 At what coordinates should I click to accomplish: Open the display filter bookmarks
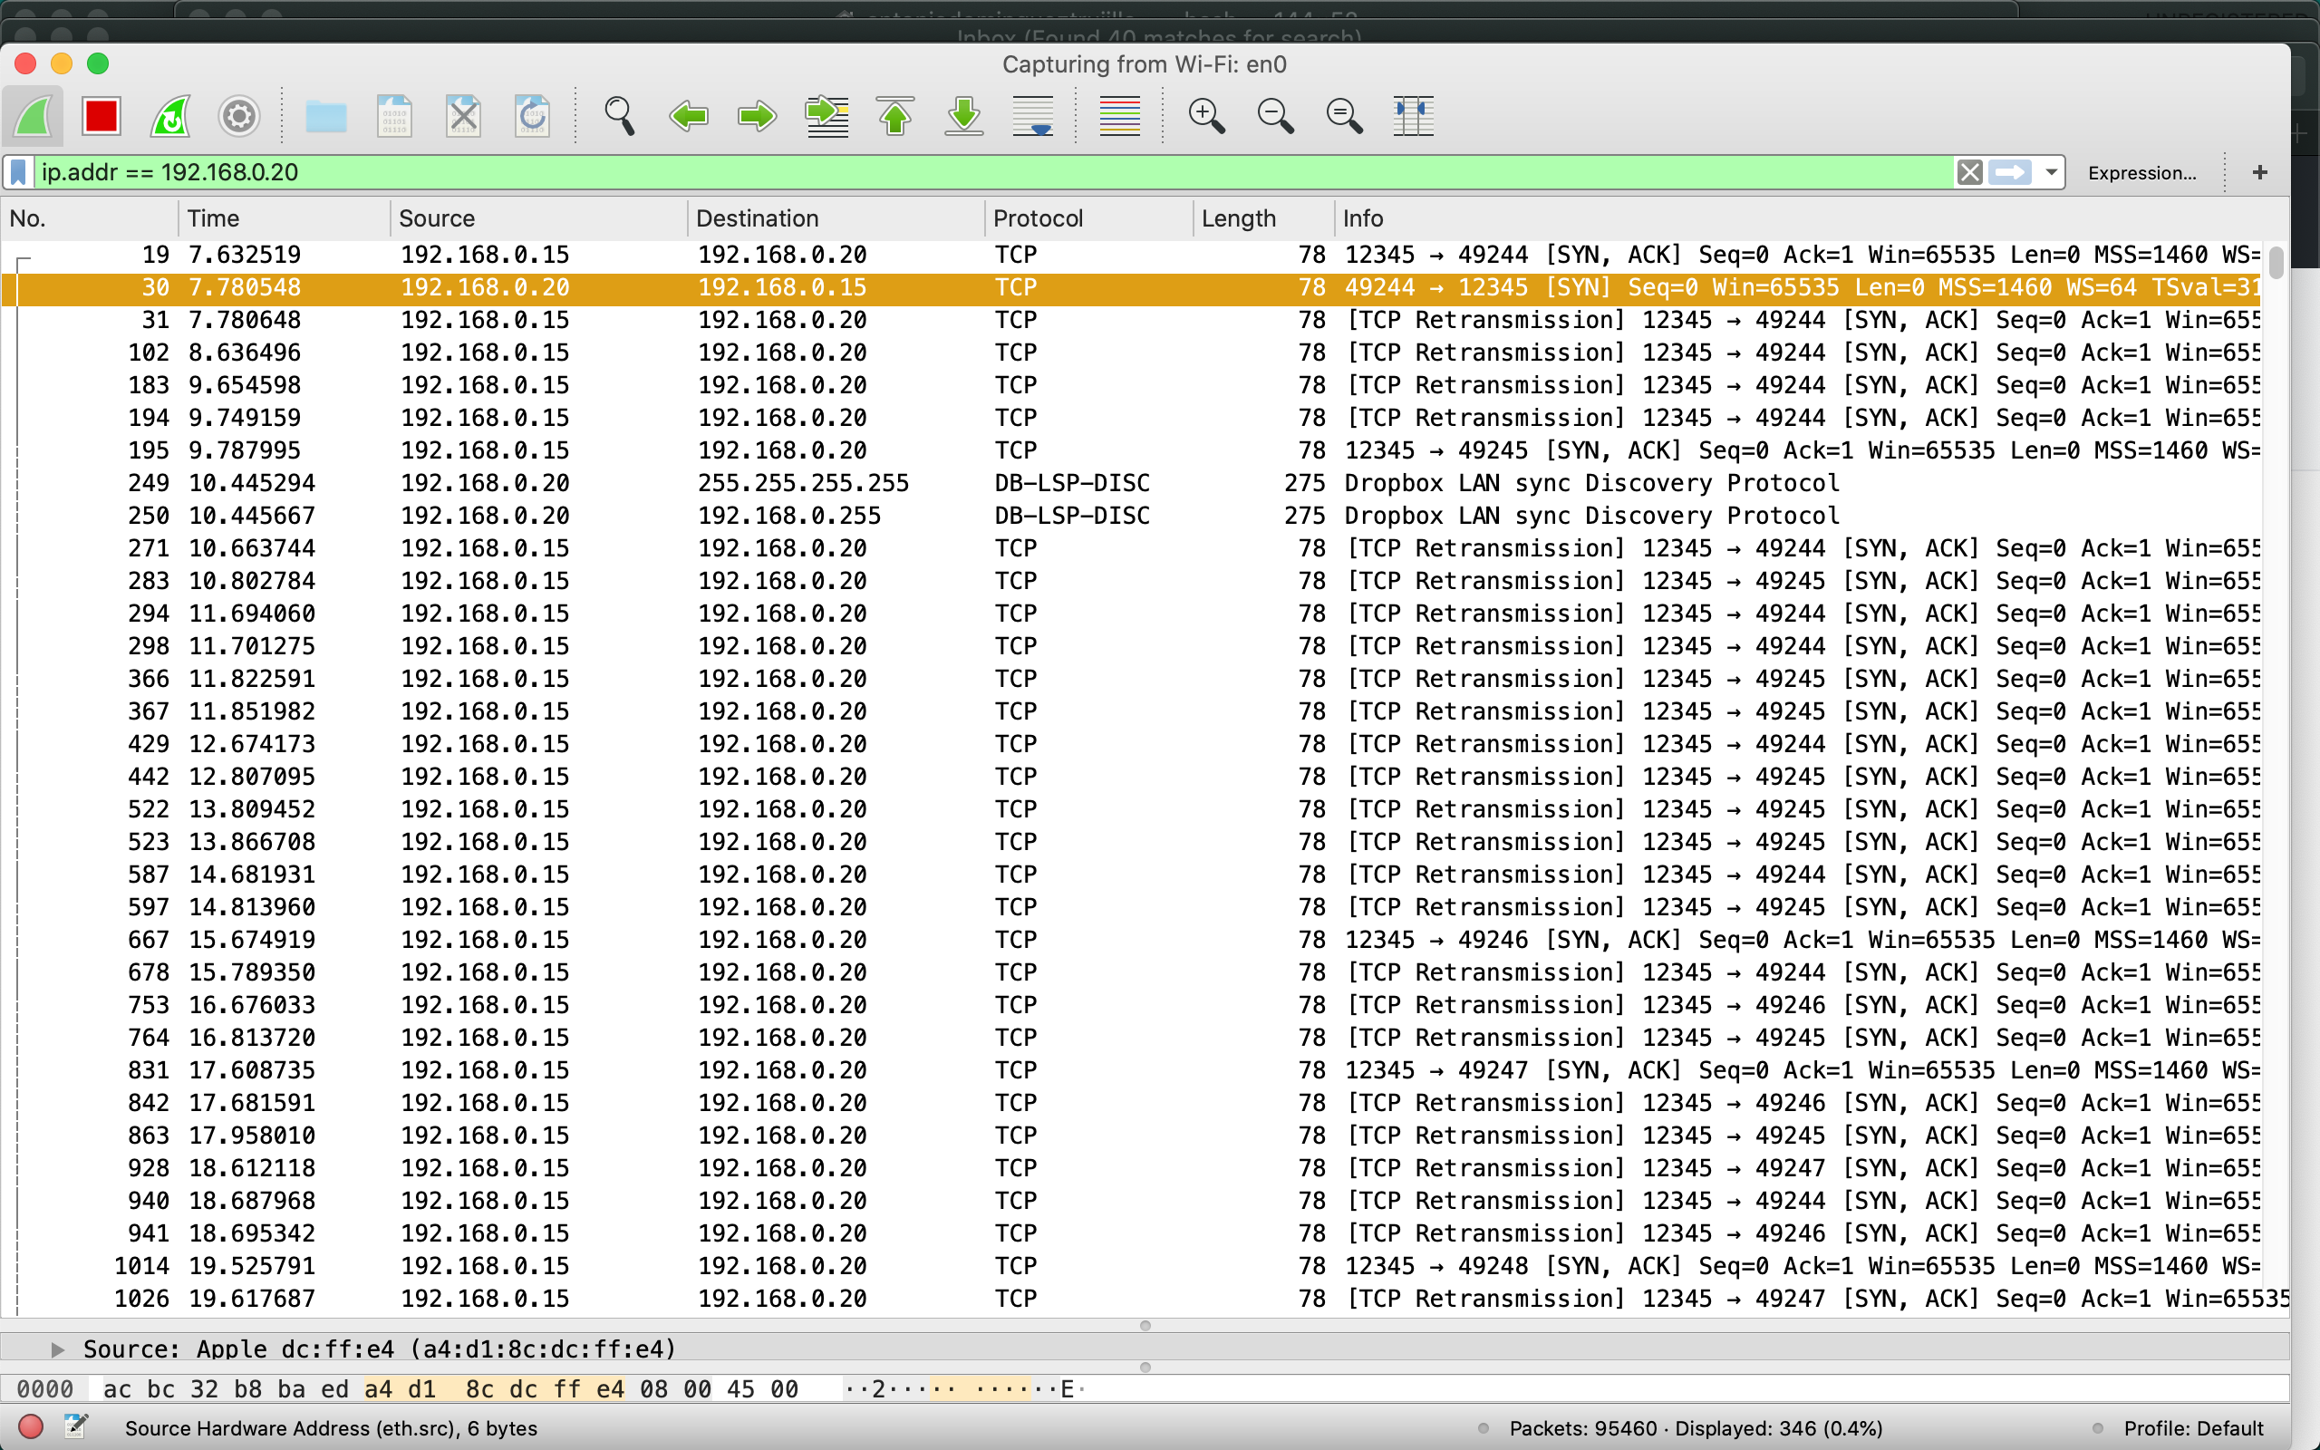click(17, 172)
